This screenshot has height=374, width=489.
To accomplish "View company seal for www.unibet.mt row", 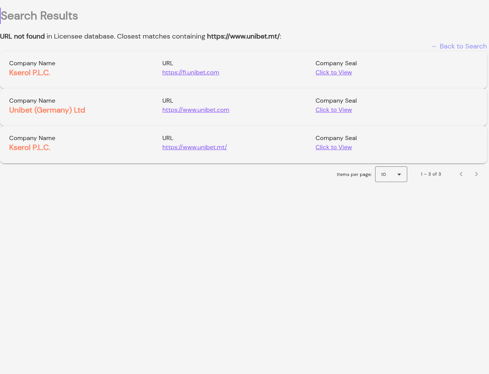I will [334, 147].
